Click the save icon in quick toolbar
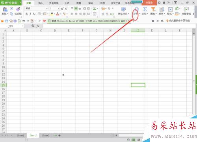 pyautogui.click(x=7, y=21)
